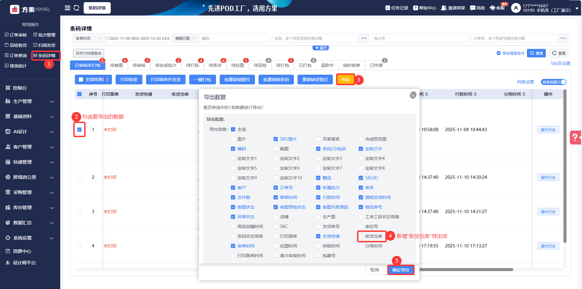Click the 取消 button
Screen dimensions: 582x289
click(374, 270)
